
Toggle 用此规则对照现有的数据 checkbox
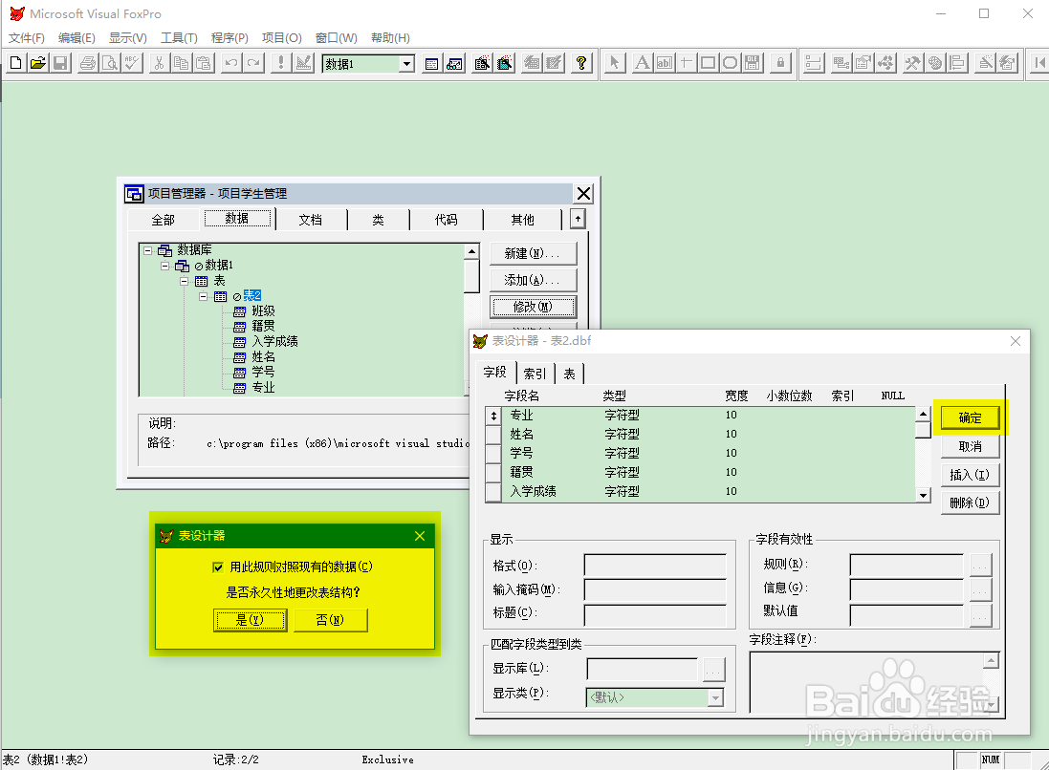click(218, 567)
